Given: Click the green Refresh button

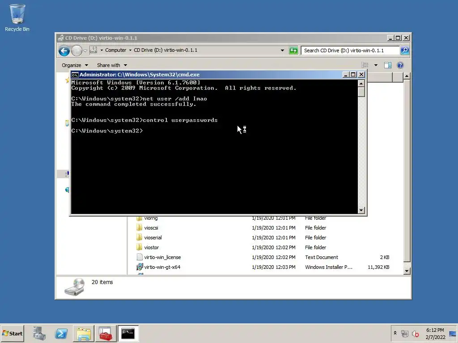Looking at the screenshot, I should point(293,50).
